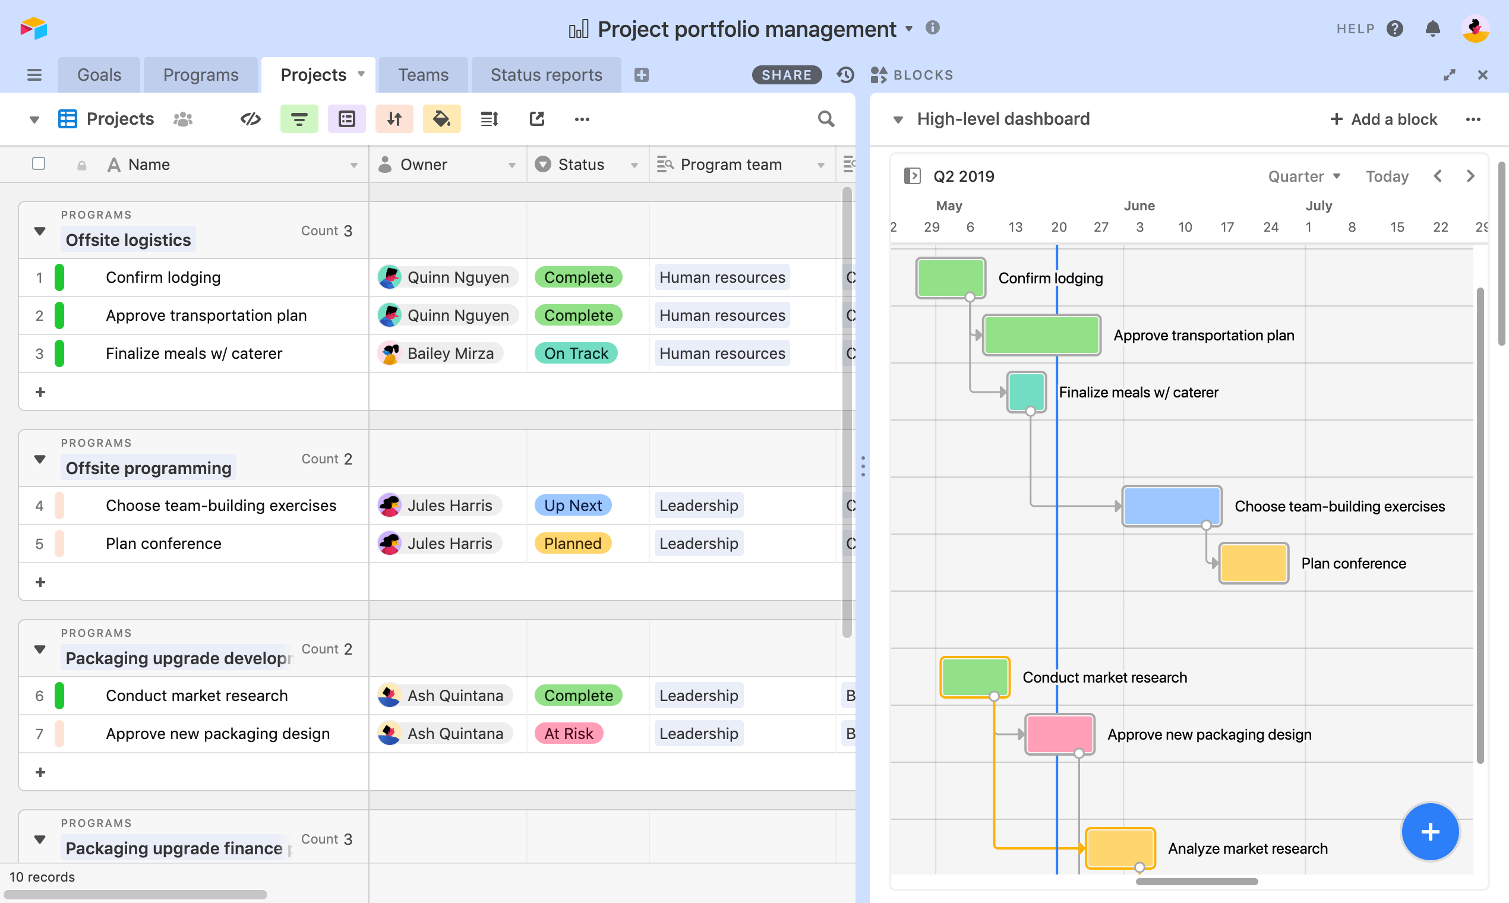
Task: Select the green Confirm lodging bar in Gantt
Action: (950, 278)
